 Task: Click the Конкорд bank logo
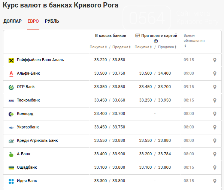11,114
